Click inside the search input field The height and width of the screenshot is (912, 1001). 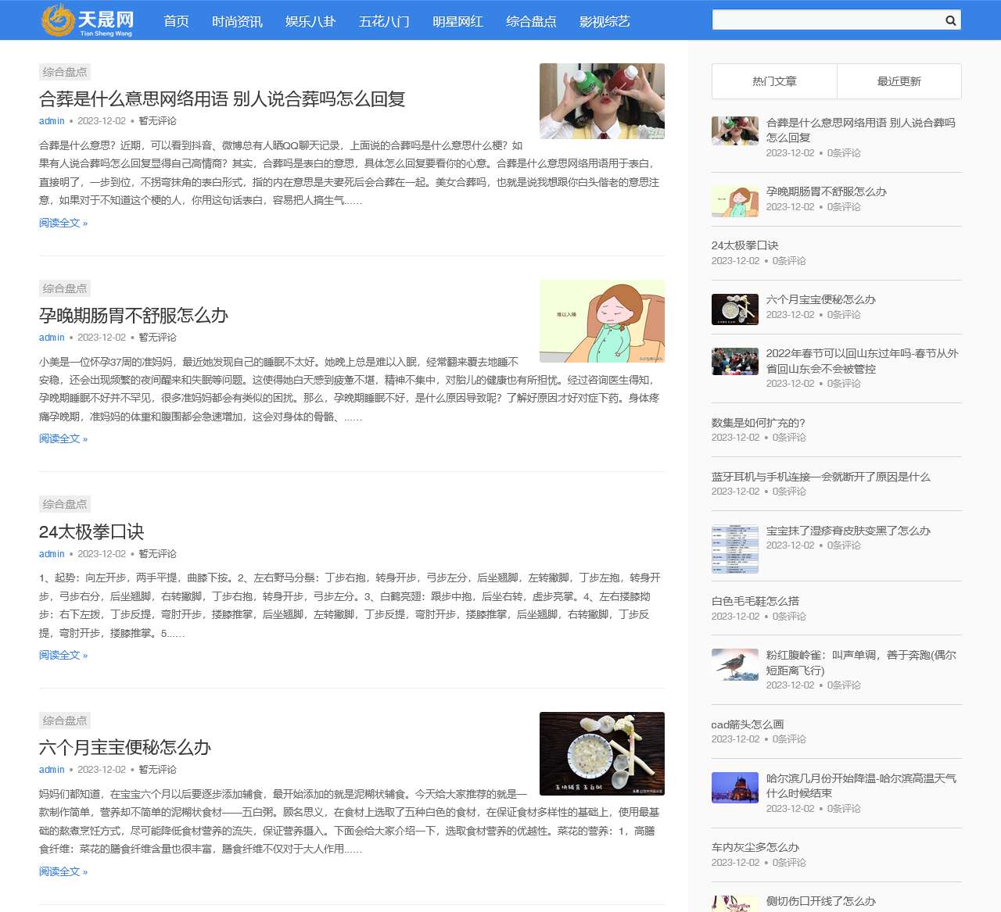pos(825,20)
